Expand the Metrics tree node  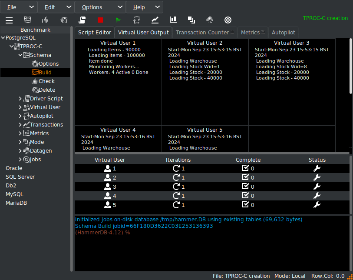point(20,133)
